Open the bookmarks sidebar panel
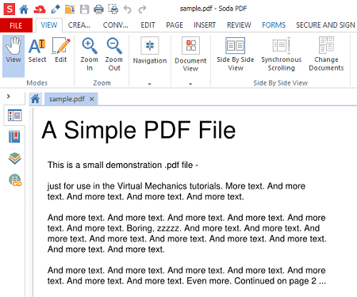The image size is (357, 297). (14, 137)
